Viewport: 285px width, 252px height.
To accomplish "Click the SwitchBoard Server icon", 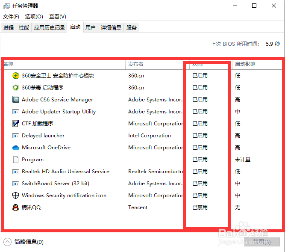I will pyautogui.click(x=16, y=184).
